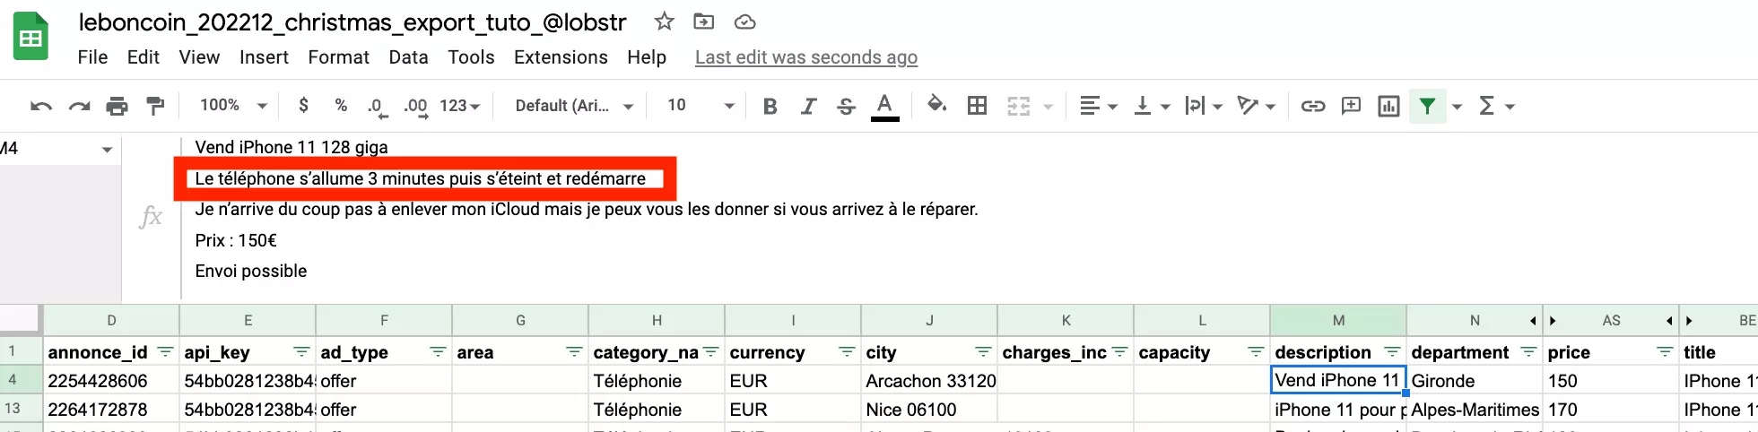Screen dimensions: 1758x432
Task: Click the insert link icon
Action: (1312, 107)
